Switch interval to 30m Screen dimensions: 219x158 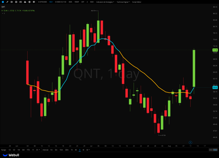click(67, 150)
